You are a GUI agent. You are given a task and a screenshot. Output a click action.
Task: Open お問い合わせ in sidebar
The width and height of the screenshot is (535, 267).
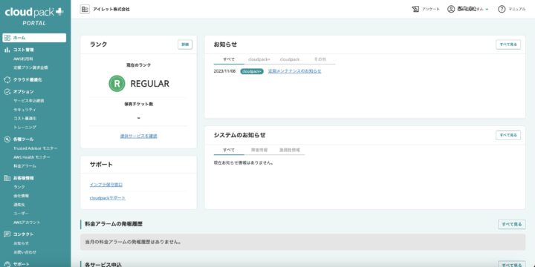coord(25,252)
